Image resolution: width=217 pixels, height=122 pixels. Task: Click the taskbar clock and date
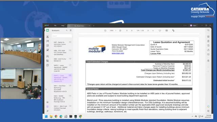coord(208,116)
